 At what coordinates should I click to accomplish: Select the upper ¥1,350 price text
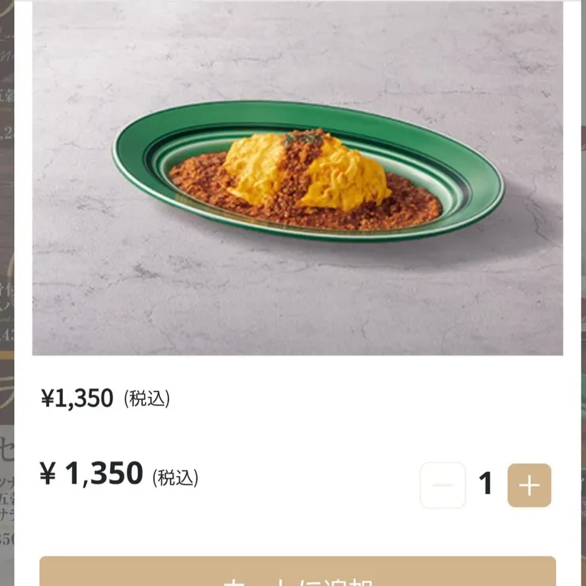pos(77,398)
